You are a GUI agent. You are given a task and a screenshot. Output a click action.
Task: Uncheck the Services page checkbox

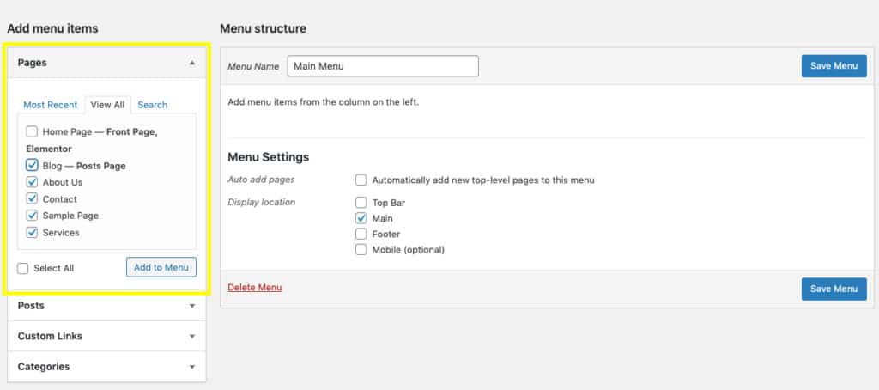32,232
